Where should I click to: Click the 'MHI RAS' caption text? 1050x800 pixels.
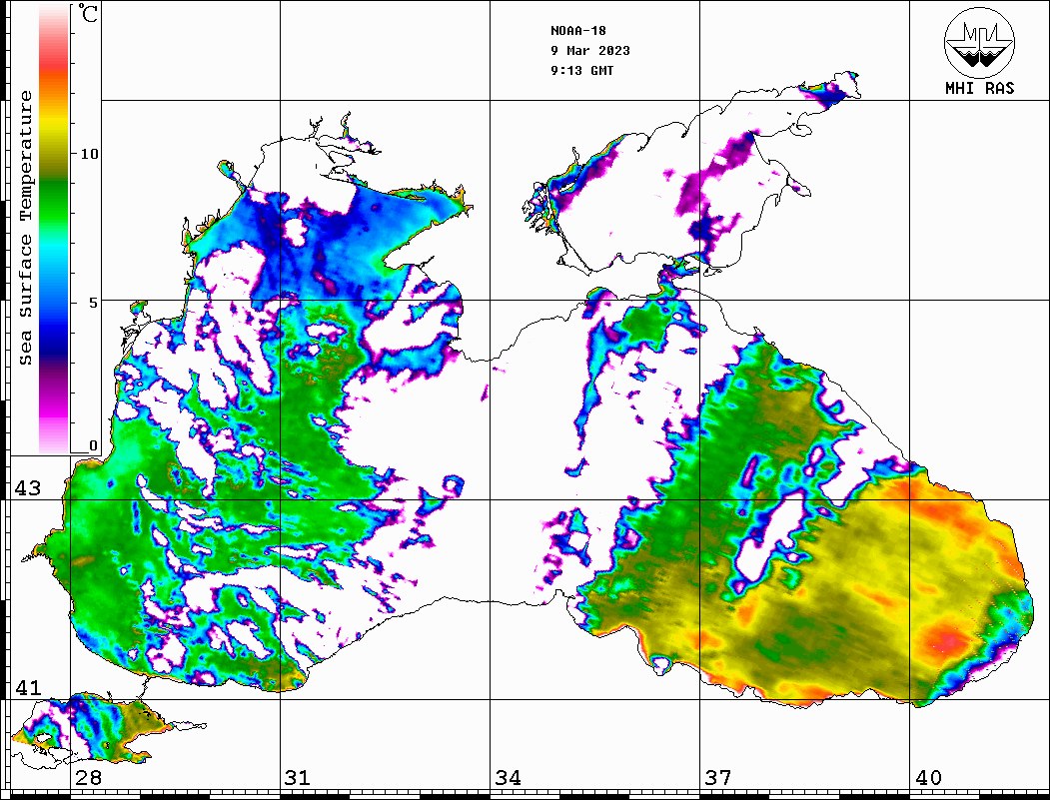[979, 88]
